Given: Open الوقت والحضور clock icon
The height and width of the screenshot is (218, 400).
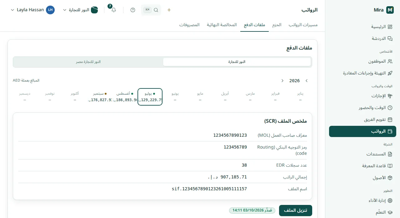Looking at the screenshot, I should pos(390,108).
